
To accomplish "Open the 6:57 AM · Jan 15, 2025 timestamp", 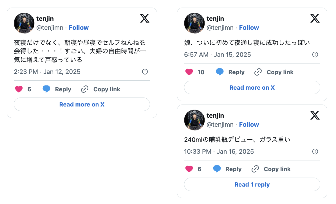I will (217, 55).
